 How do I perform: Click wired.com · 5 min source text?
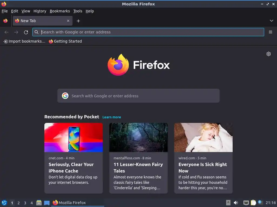192,158
